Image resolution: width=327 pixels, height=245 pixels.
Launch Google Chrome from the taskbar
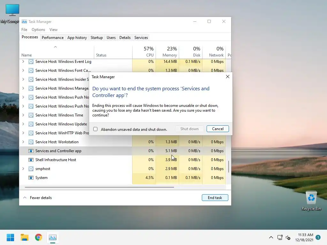(39, 237)
